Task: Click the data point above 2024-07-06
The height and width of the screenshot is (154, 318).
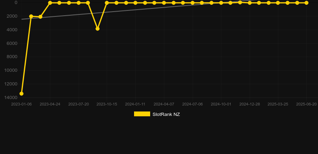Action: [192, 3]
